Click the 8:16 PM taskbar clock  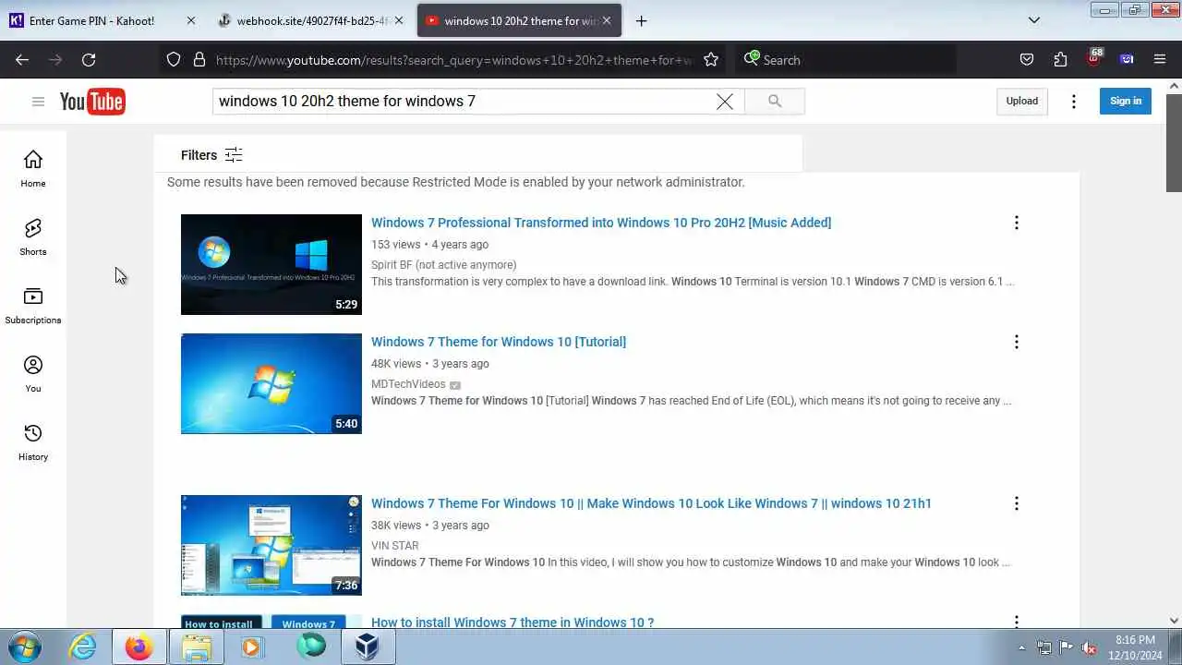[1135, 647]
